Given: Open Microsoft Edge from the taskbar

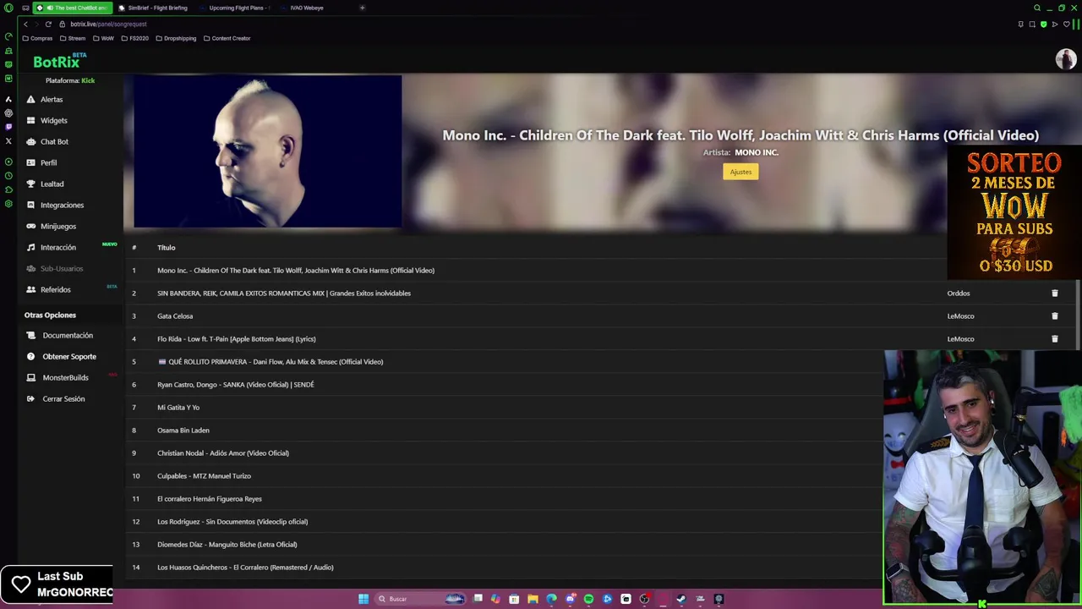Looking at the screenshot, I should pos(551,599).
